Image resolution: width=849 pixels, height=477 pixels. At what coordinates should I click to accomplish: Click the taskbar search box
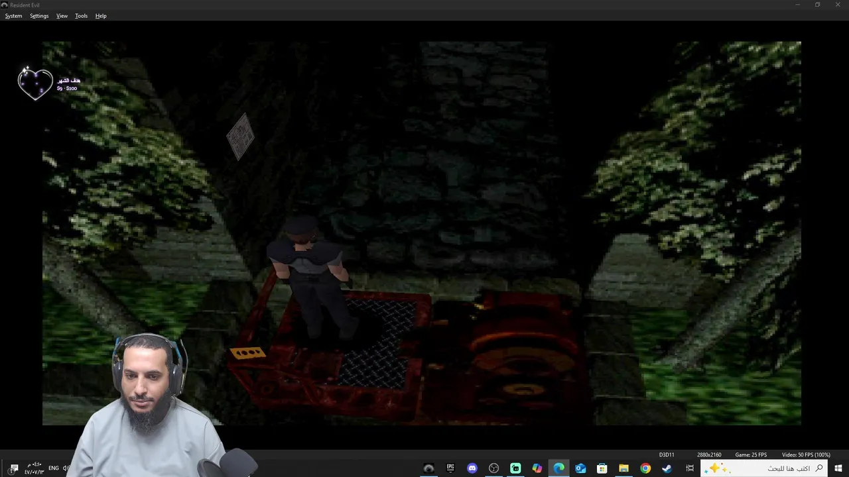[765, 468]
